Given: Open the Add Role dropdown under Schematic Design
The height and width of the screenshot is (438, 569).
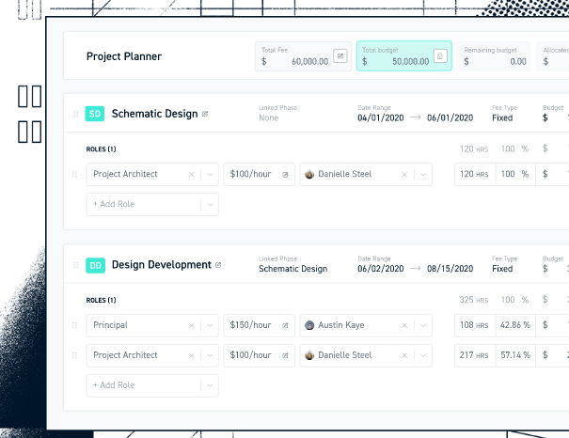Looking at the screenshot, I should tap(210, 205).
